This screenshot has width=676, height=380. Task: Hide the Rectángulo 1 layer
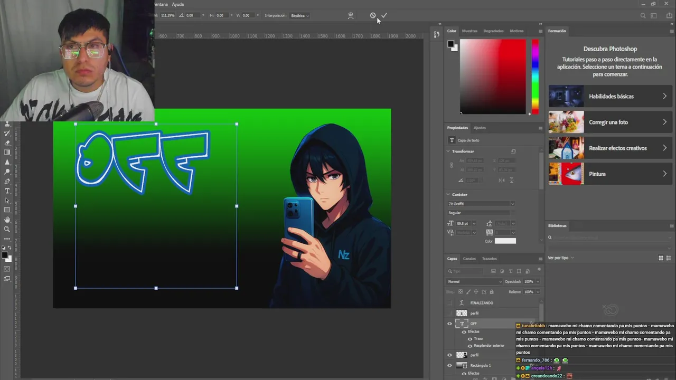pos(449,365)
